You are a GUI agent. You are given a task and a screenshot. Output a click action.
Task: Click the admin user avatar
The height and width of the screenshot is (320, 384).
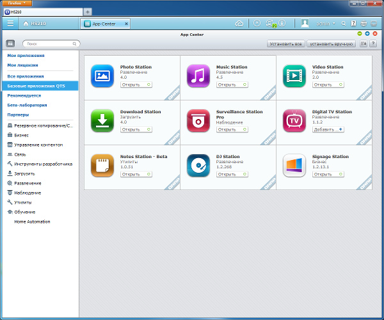click(305, 23)
